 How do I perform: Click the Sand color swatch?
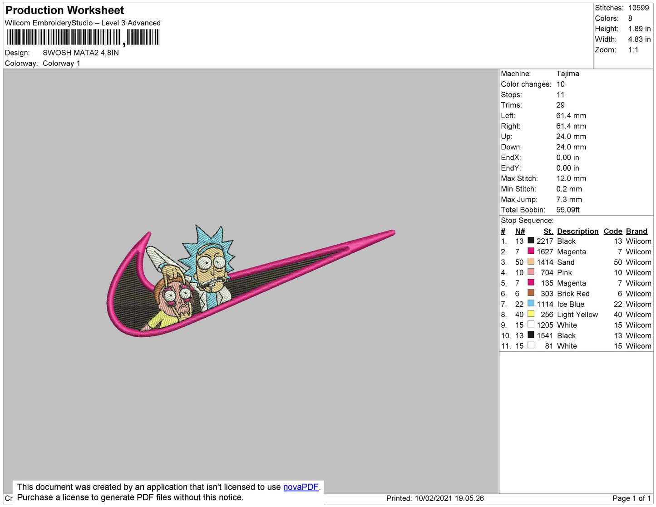click(531, 261)
